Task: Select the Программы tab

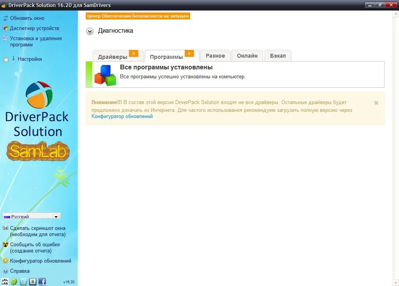Action: 172,56
